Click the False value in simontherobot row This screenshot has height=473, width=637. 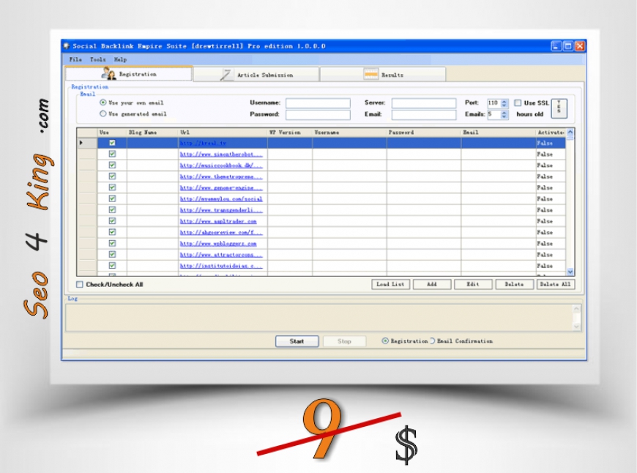[x=545, y=154]
